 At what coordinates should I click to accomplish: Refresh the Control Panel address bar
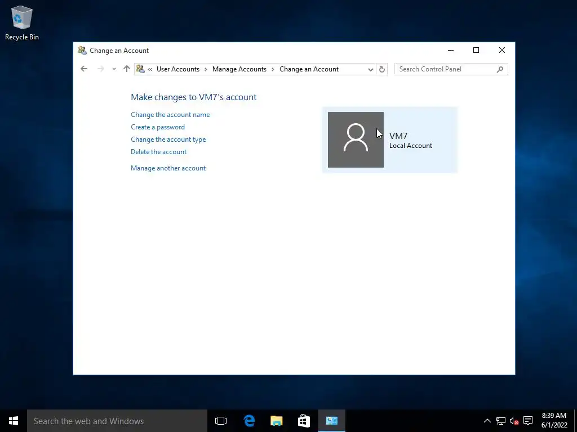(x=382, y=69)
